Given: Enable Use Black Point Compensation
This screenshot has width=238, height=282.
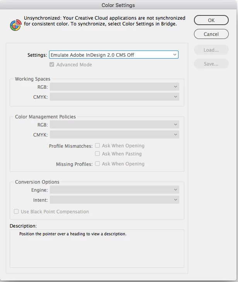Looking at the screenshot, I should pos(16,211).
